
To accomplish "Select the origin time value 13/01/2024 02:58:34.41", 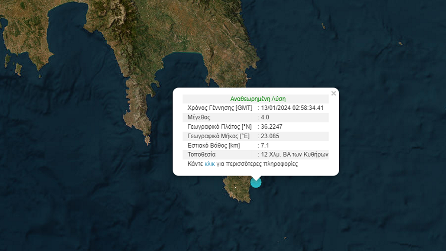I will 292,108.
